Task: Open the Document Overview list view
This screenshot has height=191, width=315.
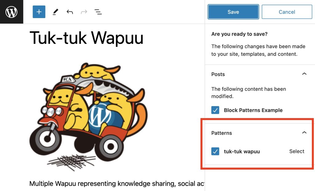Action: [x=98, y=12]
